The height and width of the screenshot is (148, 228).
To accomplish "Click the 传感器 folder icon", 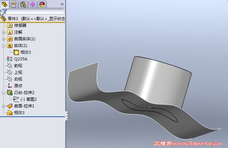I will coord(10,26).
